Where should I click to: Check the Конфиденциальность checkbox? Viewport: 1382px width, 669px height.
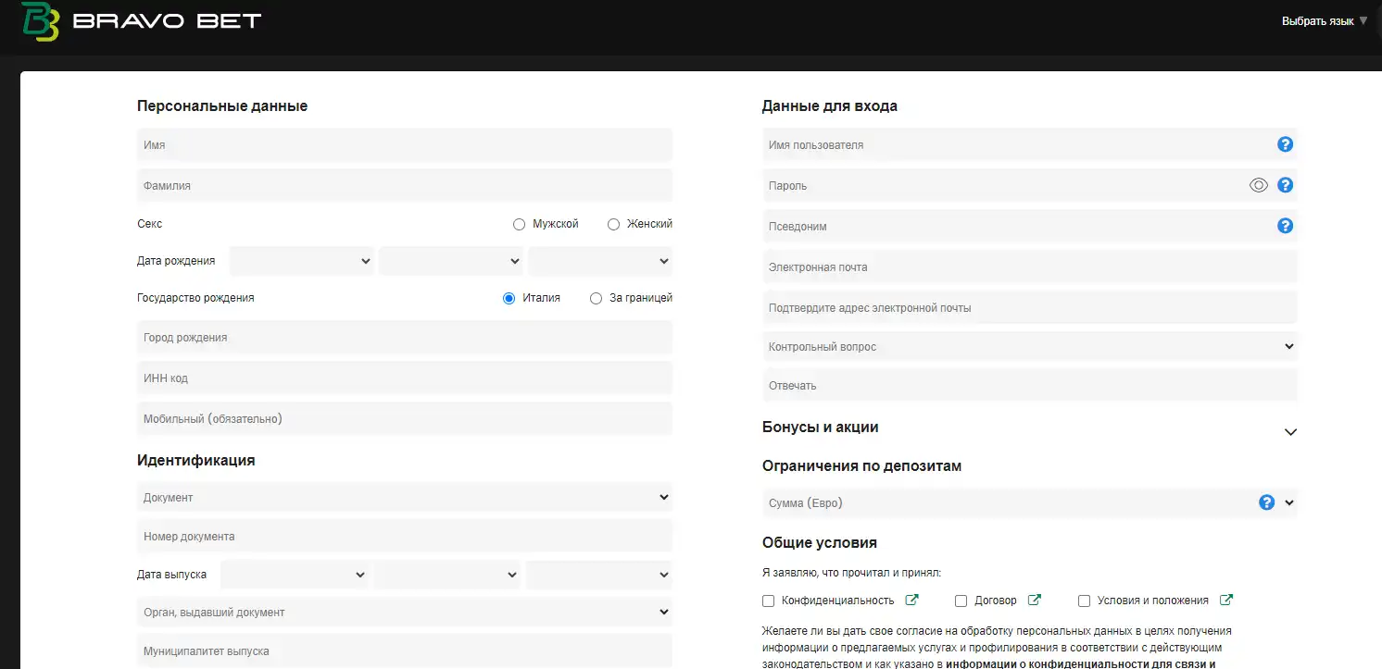point(768,601)
